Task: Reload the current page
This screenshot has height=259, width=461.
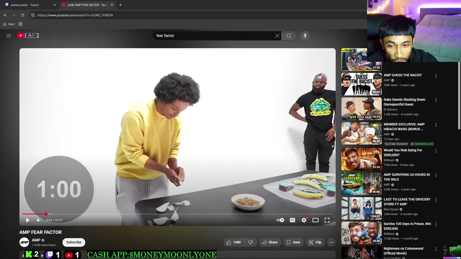Action: (x=22, y=15)
